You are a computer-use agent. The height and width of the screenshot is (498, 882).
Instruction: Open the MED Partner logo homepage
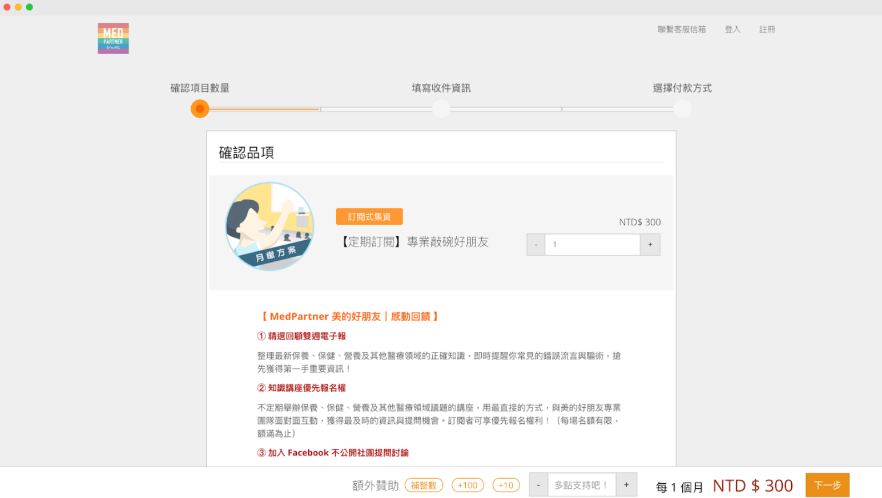click(x=113, y=38)
